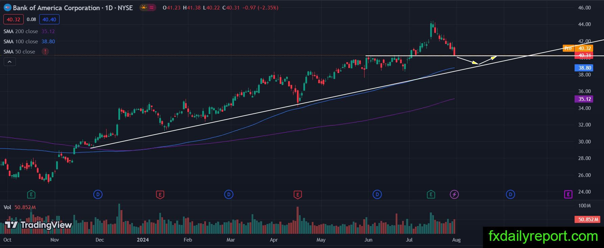Click the 32.00 price axis label
Screen dimensions: 604x248
584,125
